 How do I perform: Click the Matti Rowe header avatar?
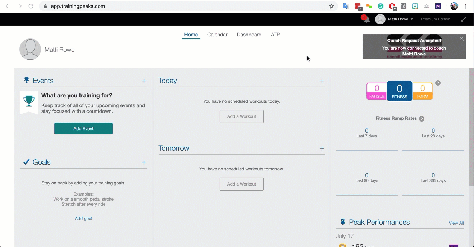pyautogui.click(x=380, y=19)
